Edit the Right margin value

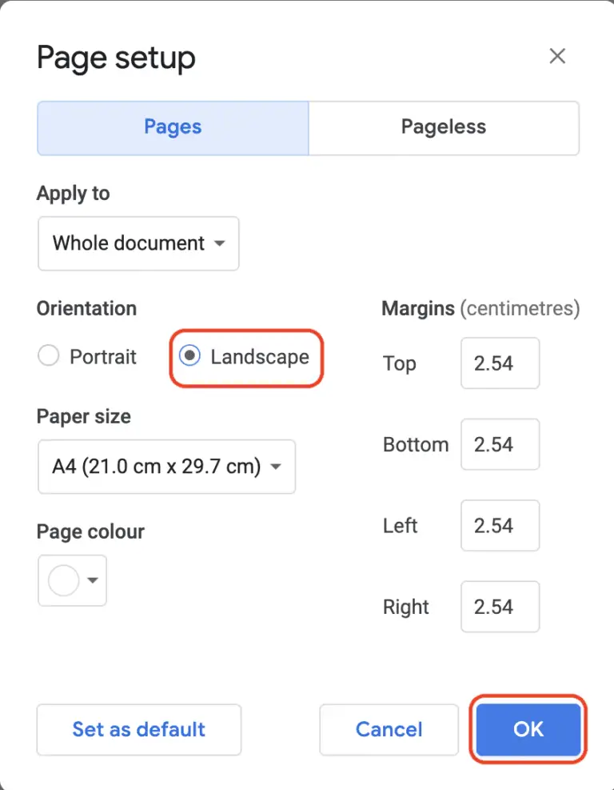click(500, 607)
